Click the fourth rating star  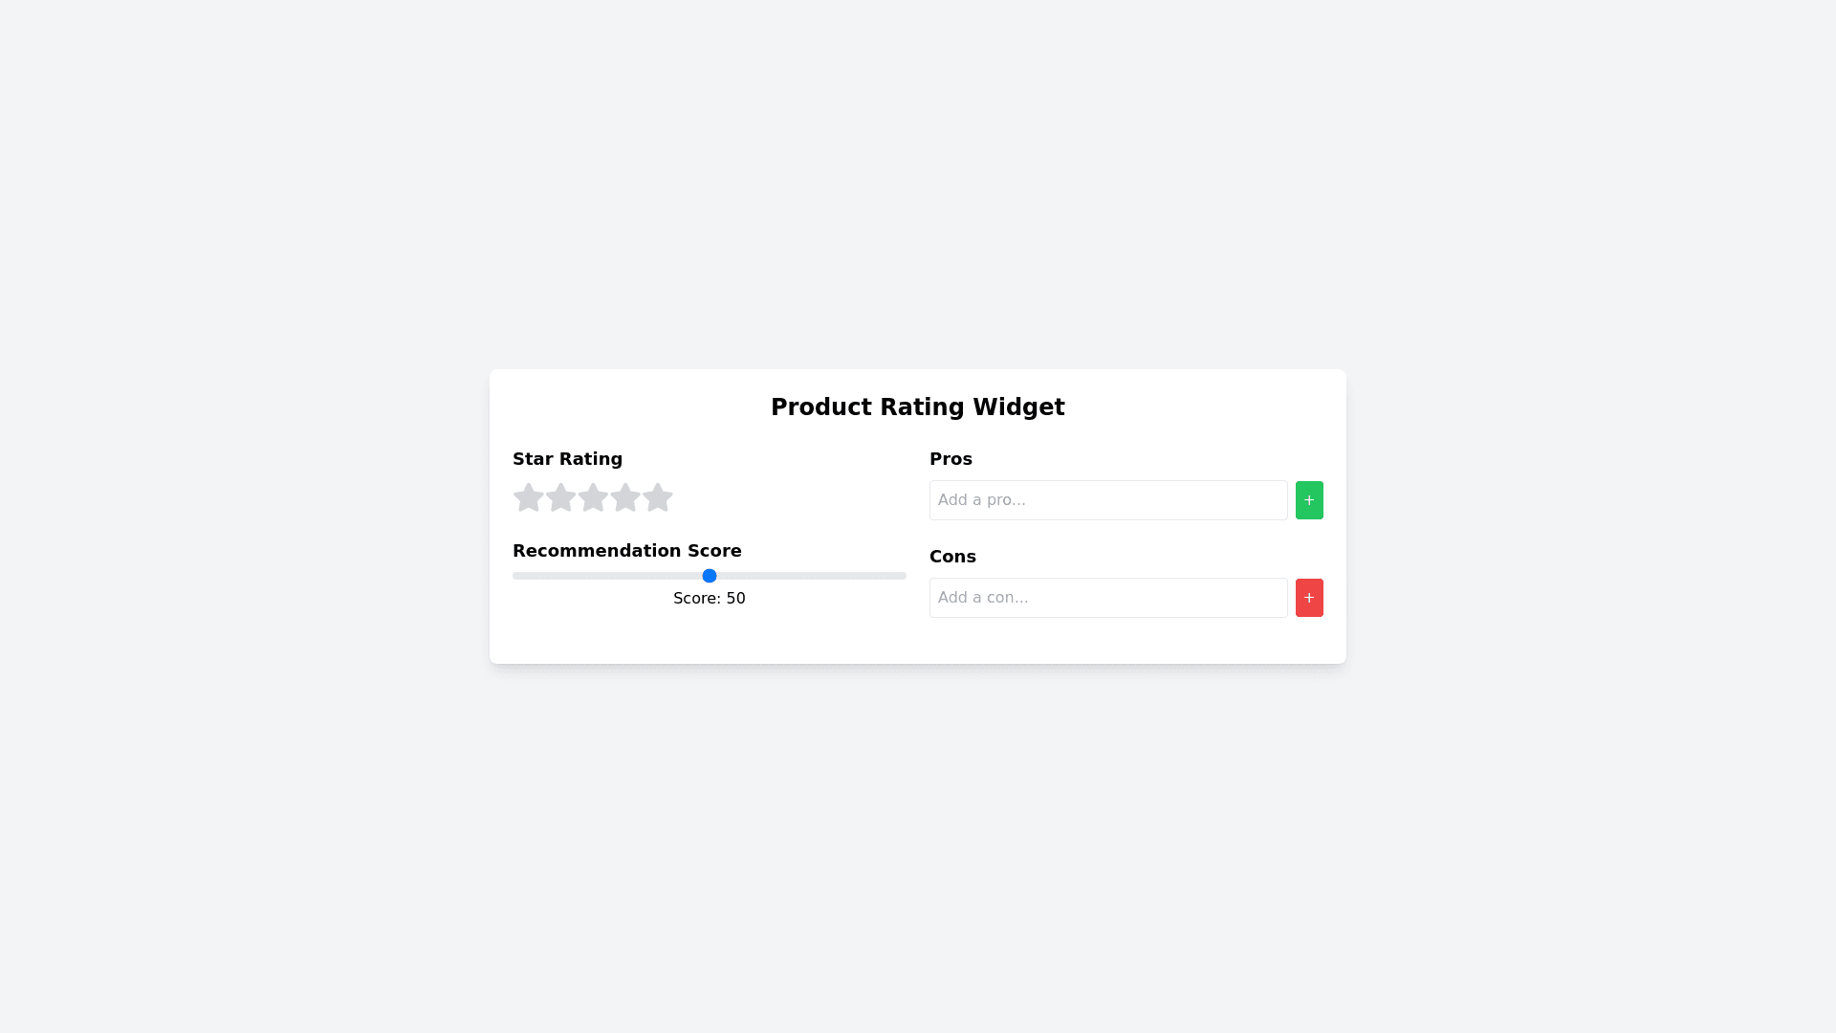click(625, 497)
